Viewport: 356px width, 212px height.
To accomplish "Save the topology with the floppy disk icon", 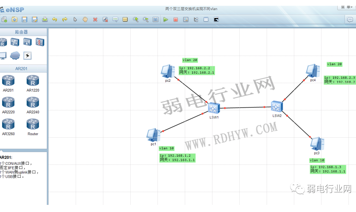I will coord(24,20).
